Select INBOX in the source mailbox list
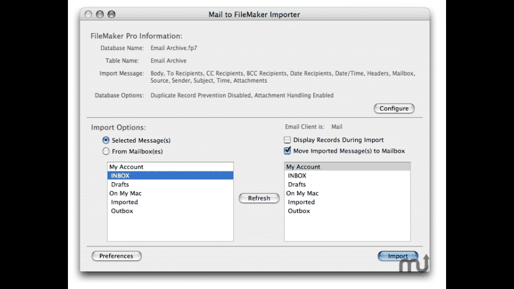This screenshot has width=514, height=289. coord(171,175)
